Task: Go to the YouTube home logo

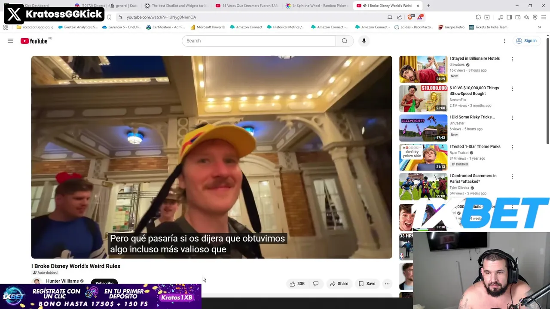Action: [x=34, y=41]
